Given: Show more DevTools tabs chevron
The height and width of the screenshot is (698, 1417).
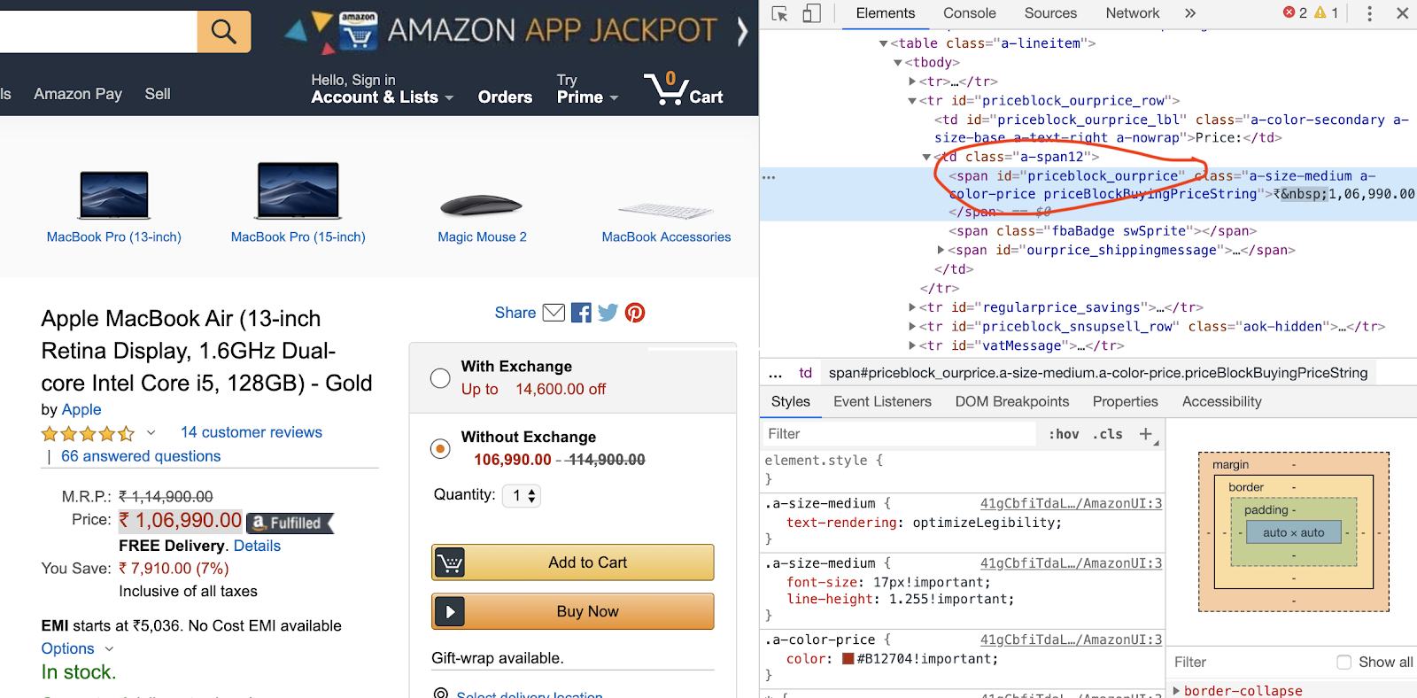Looking at the screenshot, I should (1190, 13).
